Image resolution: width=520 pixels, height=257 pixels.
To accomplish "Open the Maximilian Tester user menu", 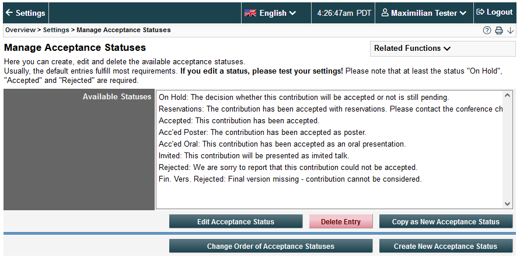I will 424,13.
